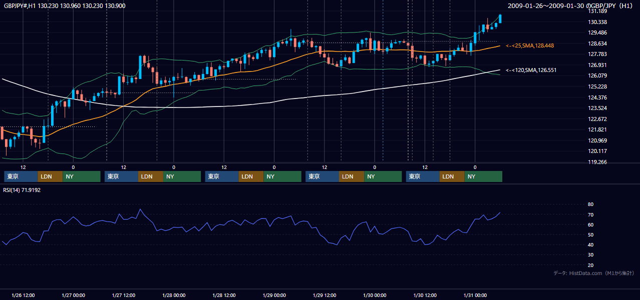Click the latest blue candlestick near 130.9

tap(500, 18)
